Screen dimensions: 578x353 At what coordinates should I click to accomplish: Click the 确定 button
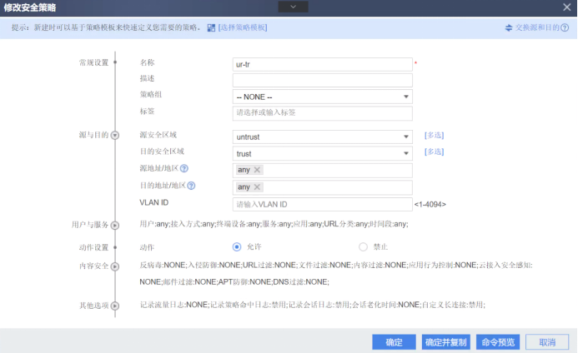click(x=394, y=342)
